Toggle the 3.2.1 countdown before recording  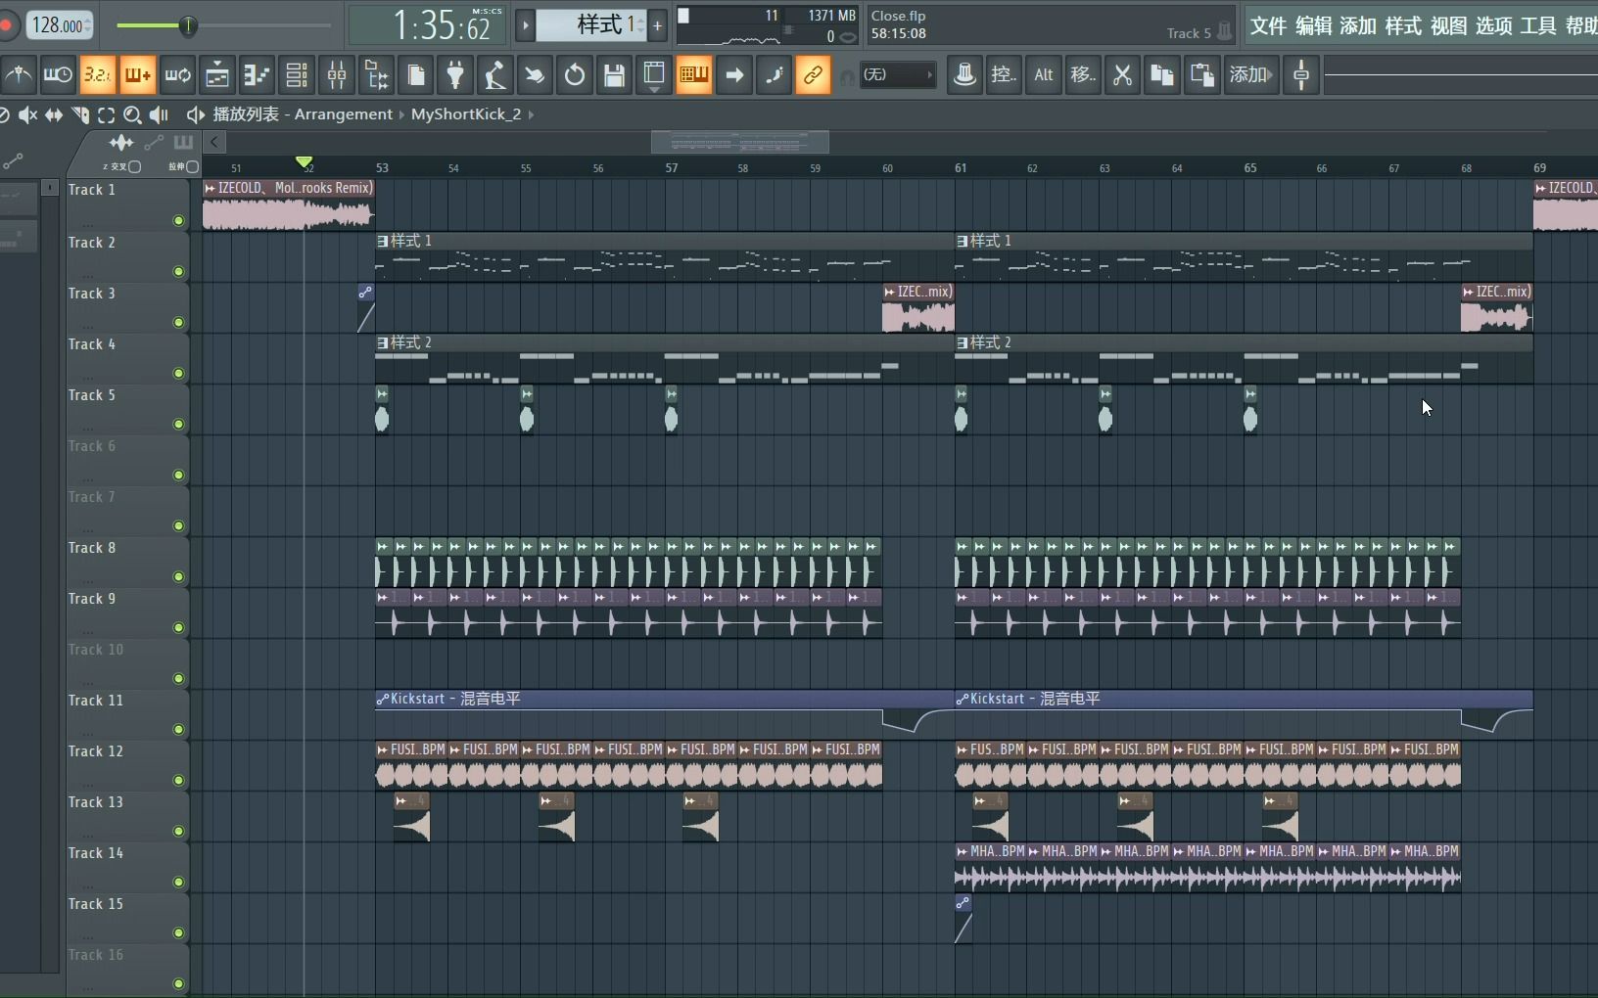[x=97, y=75]
